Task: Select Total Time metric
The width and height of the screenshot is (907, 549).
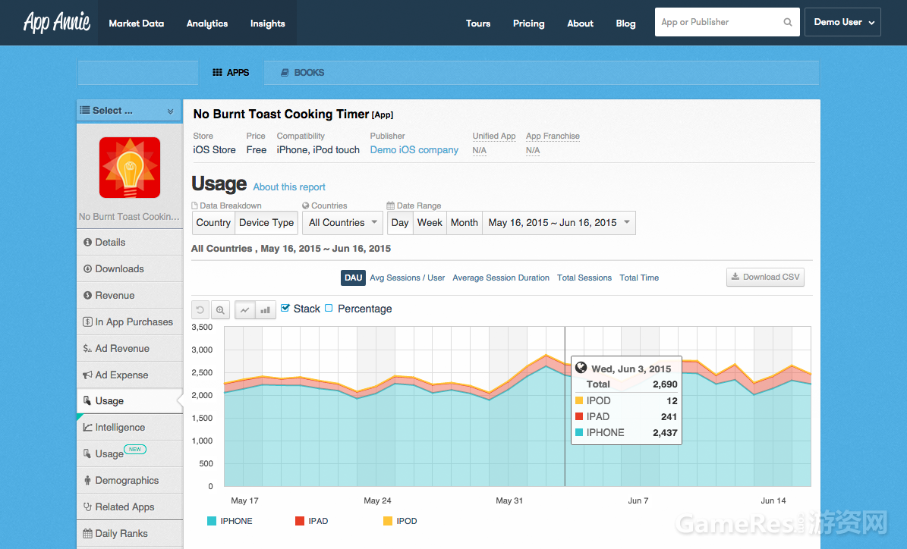Action: [x=639, y=278]
